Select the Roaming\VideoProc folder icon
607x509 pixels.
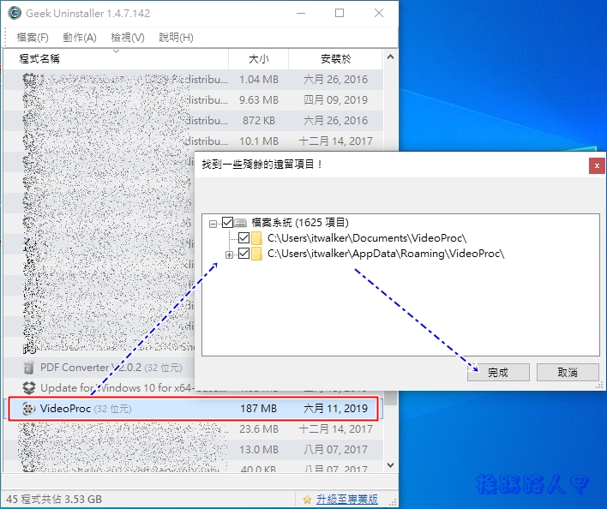(256, 254)
